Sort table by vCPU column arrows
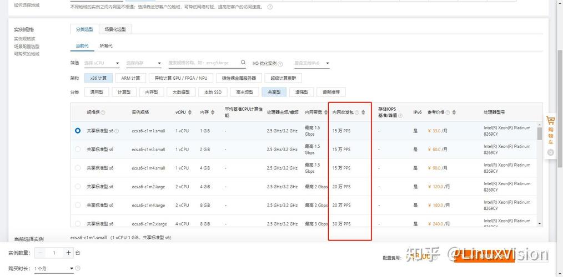Image resolution: width=563 pixels, height=277 pixels. (190, 112)
